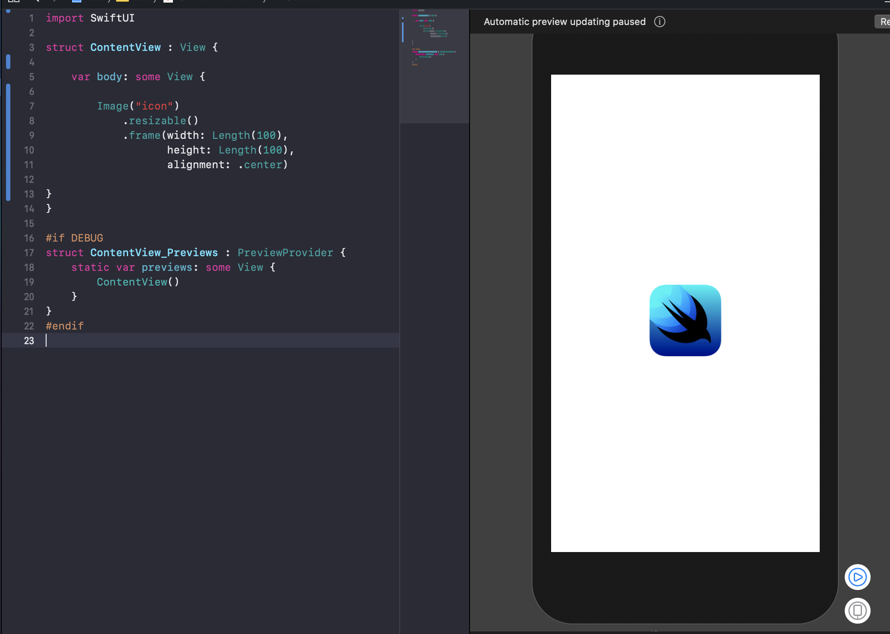The width and height of the screenshot is (890, 634).
Task: Click the '#if DEBUG' directive
Action: pyautogui.click(x=75, y=238)
